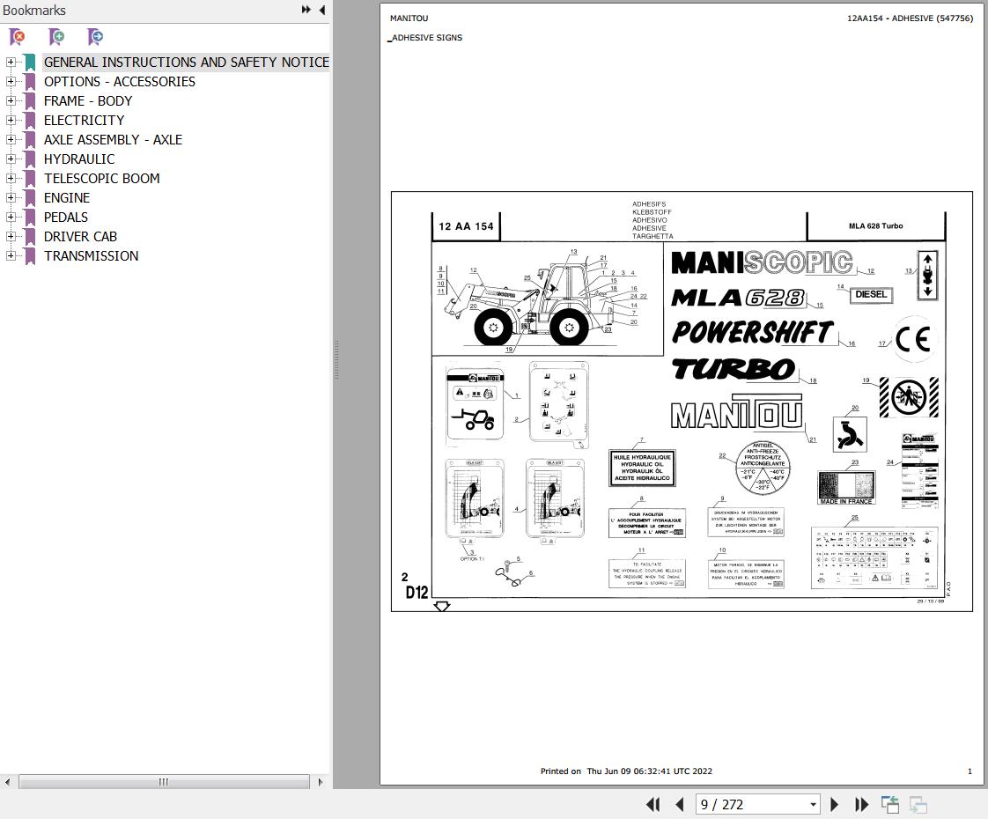Expand the ENGINE node

point(10,197)
